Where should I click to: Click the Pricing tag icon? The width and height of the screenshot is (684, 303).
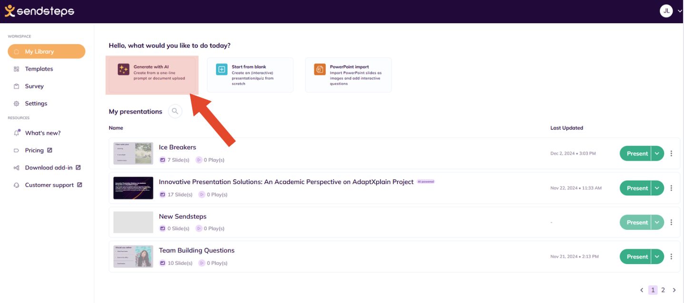pyautogui.click(x=16, y=150)
